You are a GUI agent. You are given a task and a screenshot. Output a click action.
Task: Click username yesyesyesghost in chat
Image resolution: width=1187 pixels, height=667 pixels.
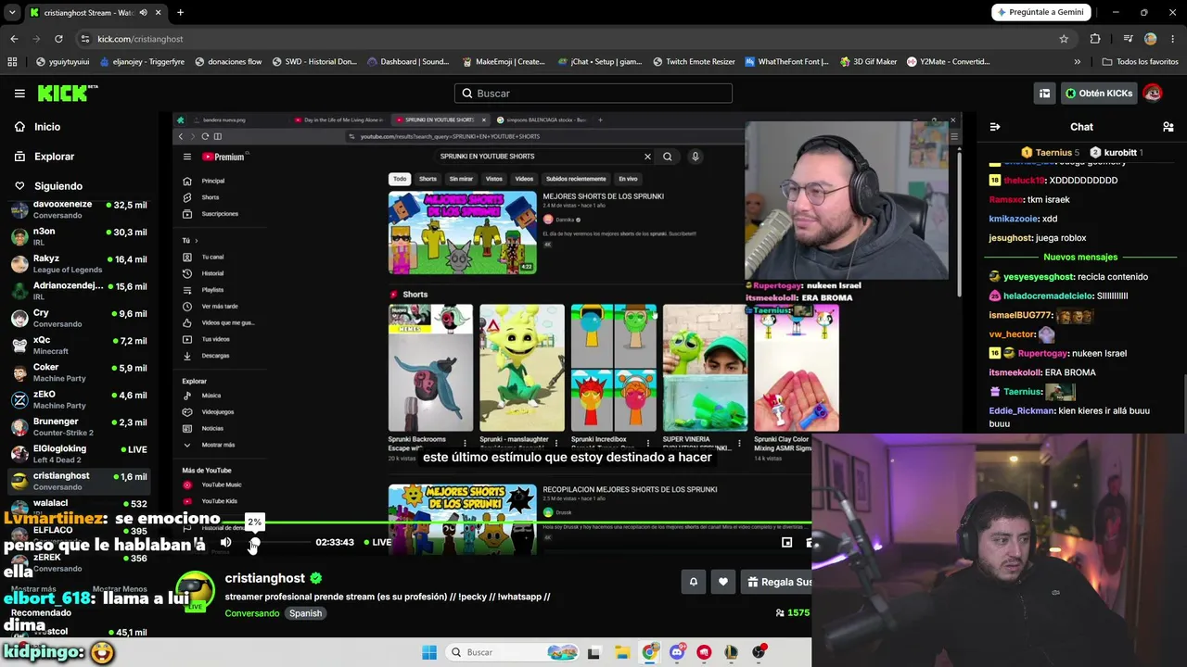[1050, 277]
